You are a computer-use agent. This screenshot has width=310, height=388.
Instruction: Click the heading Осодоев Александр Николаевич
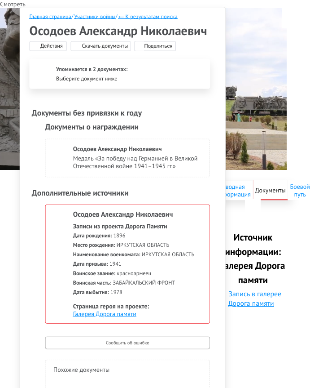click(x=118, y=31)
